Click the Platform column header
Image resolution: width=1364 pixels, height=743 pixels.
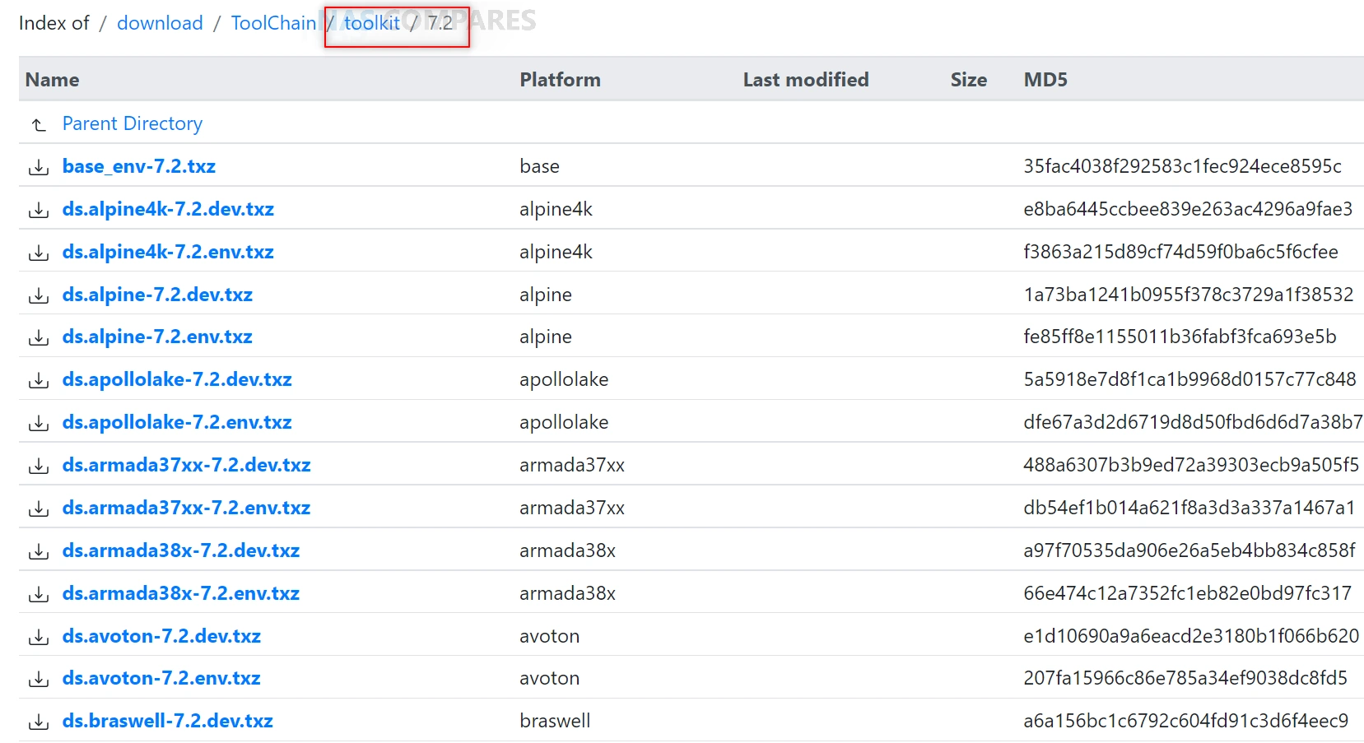click(x=561, y=80)
